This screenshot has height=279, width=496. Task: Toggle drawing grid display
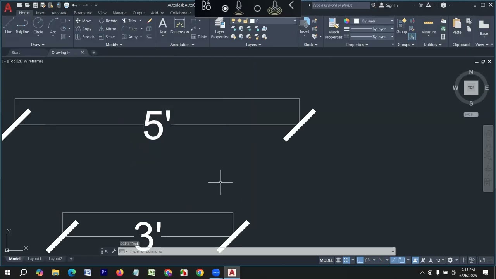(x=338, y=260)
